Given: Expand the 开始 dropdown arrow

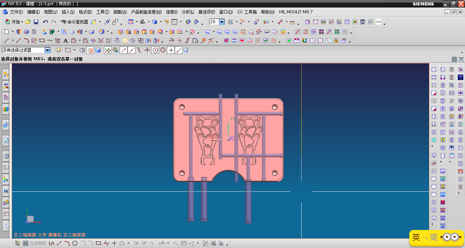Looking at the screenshot, I should [22, 22].
